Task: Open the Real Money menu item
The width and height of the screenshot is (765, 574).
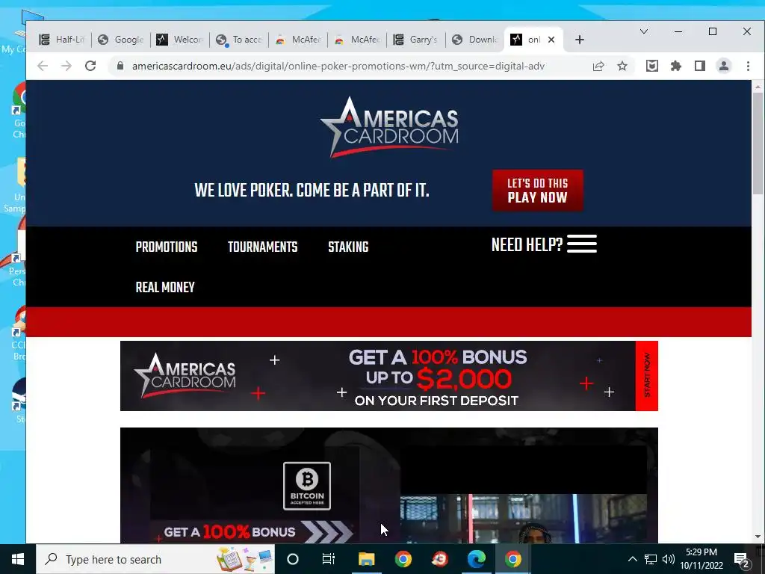Action: coord(165,287)
